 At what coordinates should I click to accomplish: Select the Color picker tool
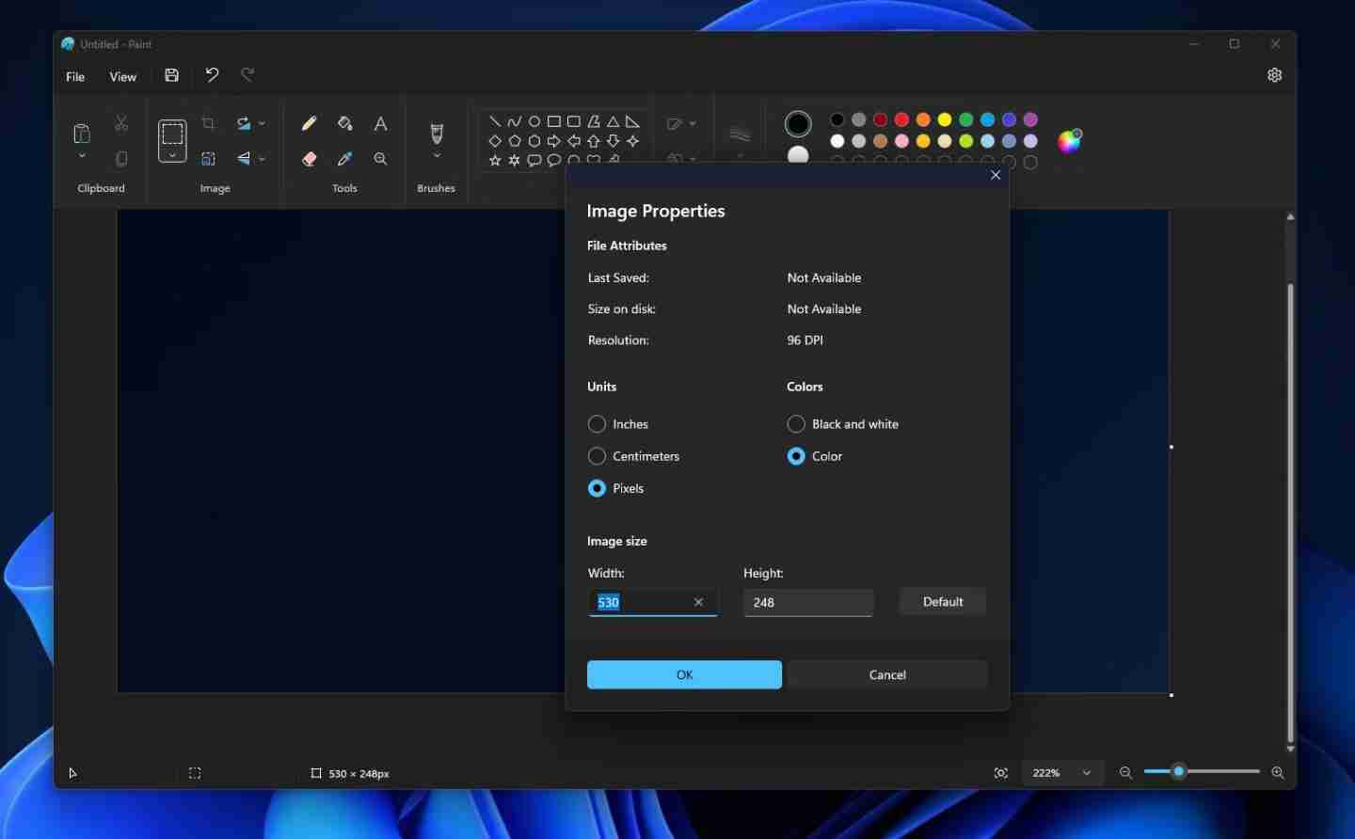point(344,158)
